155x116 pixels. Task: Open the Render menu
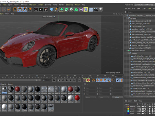point(62,5)
